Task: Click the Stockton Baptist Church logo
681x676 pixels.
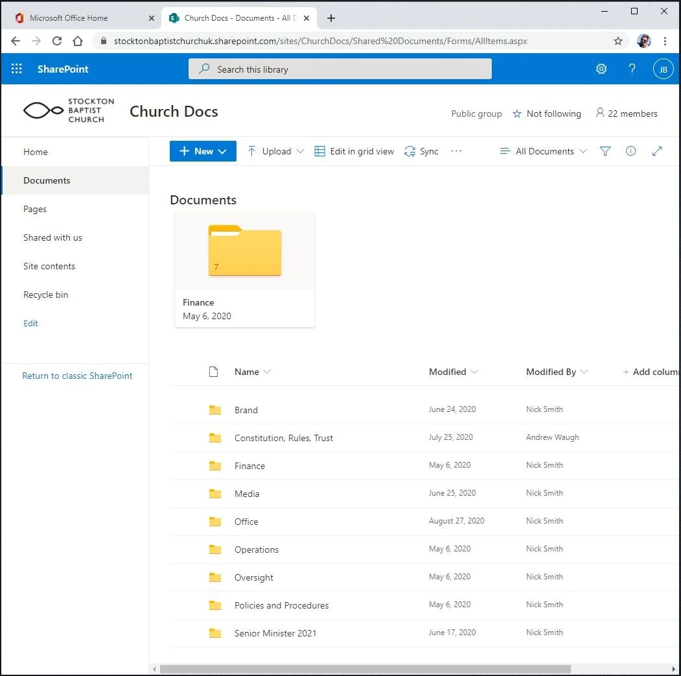Action: coord(69,110)
